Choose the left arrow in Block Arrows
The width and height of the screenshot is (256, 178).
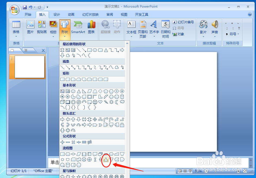click(68, 119)
